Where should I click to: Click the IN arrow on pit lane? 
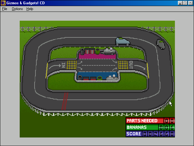pos(55,66)
